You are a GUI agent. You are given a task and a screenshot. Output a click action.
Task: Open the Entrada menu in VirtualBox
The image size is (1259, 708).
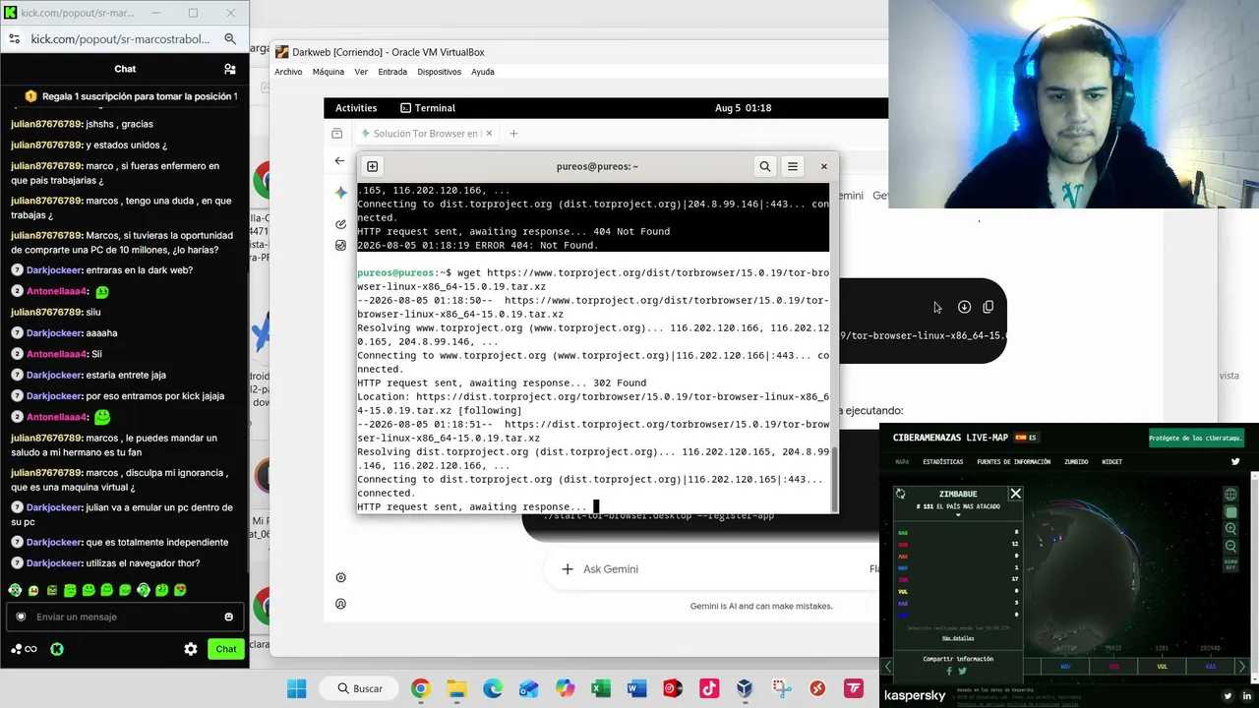pyautogui.click(x=392, y=72)
